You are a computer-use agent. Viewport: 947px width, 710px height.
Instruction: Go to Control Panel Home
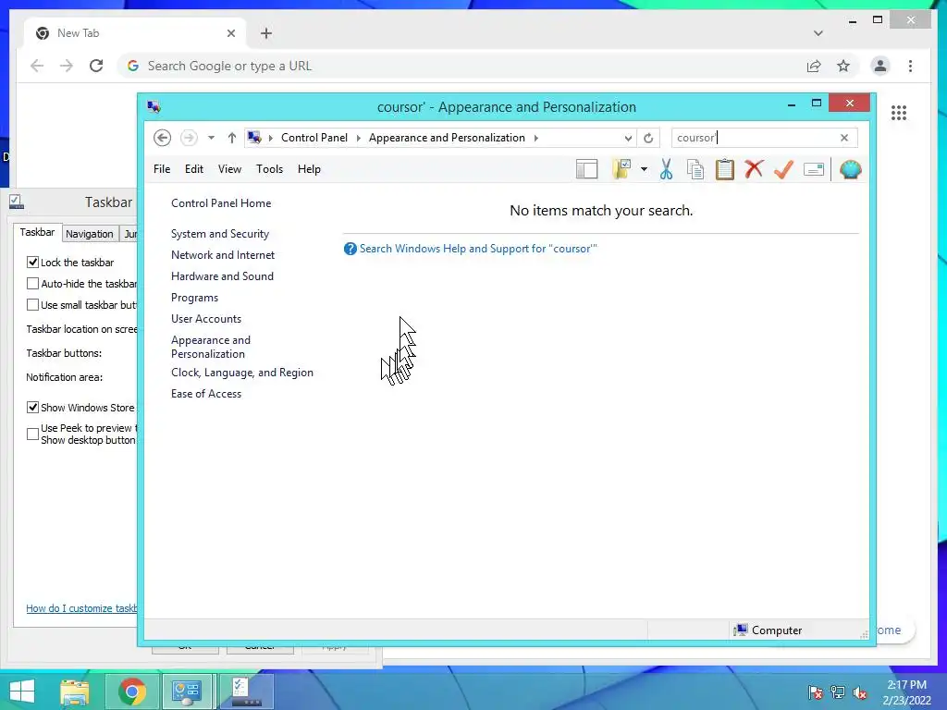[221, 203]
